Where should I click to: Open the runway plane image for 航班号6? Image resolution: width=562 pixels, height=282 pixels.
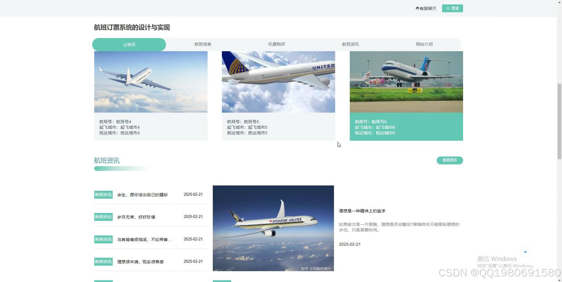click(406, 82)
